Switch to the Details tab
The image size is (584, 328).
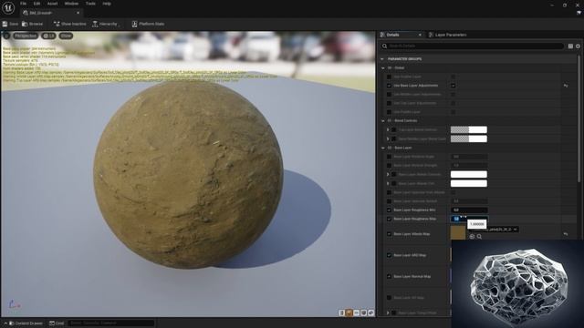393,35
